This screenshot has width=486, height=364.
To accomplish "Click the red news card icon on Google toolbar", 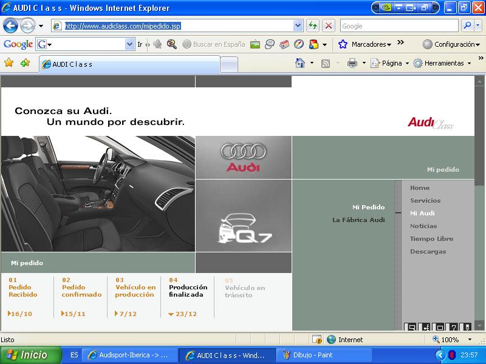I will (x=284, y=44).
